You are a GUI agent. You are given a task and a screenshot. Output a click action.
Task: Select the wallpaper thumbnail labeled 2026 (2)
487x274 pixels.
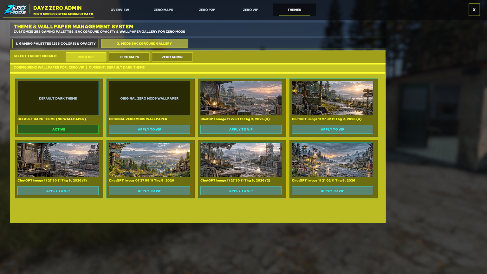[241, 160]
